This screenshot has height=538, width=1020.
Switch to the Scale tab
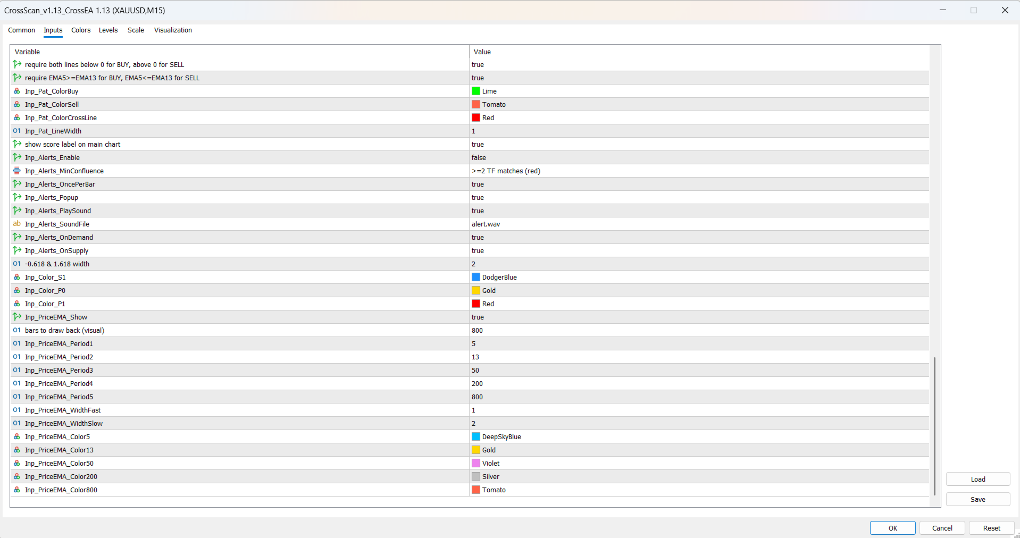[x=136, y=30]
